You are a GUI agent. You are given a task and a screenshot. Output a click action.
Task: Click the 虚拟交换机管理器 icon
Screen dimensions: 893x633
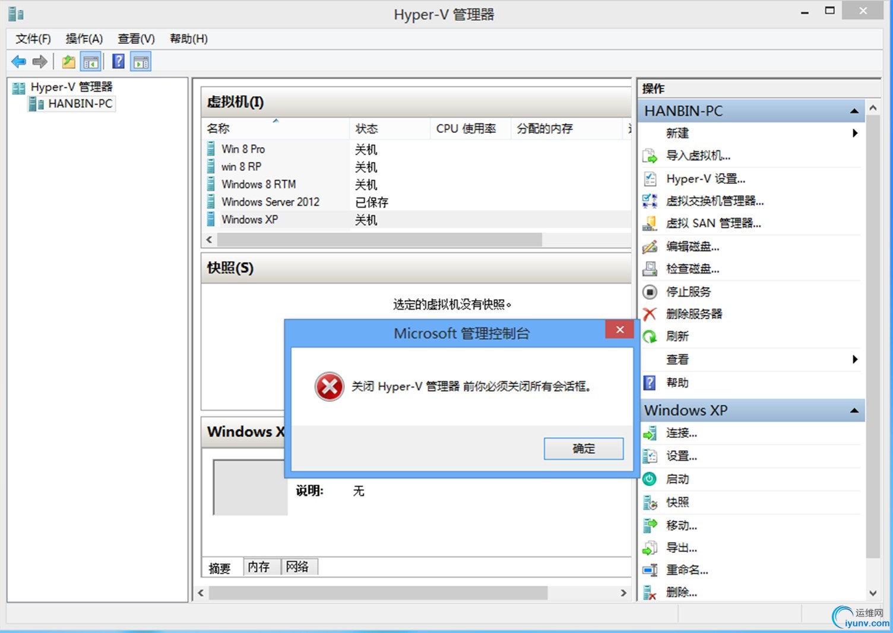[650, 201]
